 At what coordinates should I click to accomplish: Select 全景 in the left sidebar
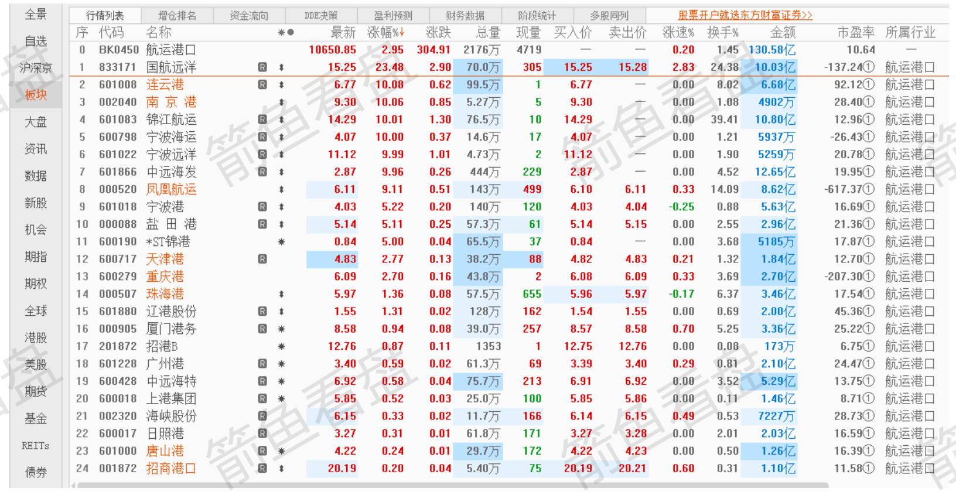coord(36,14)
